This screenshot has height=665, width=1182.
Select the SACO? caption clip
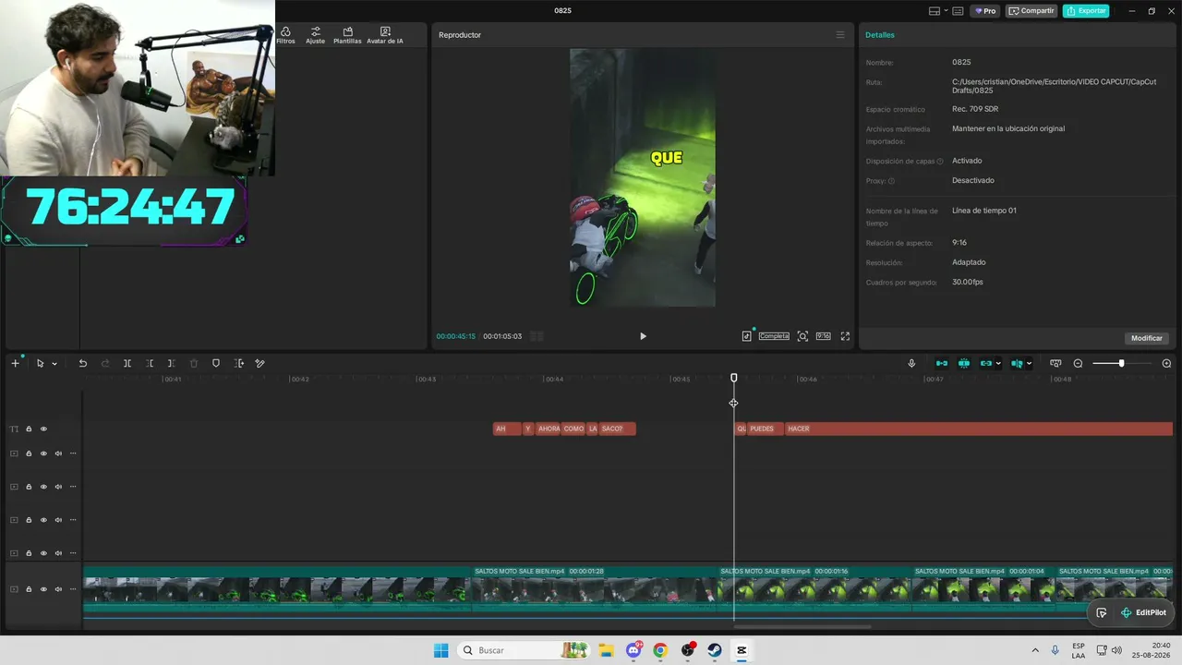617,429
